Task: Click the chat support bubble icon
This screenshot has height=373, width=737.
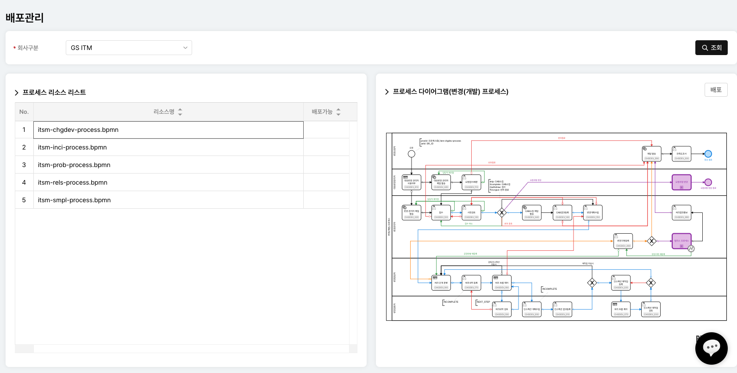Action: [x=711, y=348]
